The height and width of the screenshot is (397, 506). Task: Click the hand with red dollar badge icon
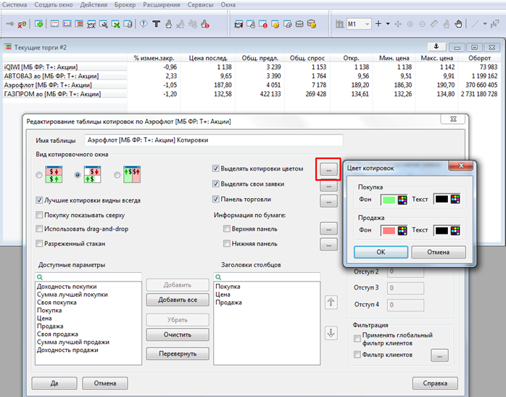[x=205, y=24]
